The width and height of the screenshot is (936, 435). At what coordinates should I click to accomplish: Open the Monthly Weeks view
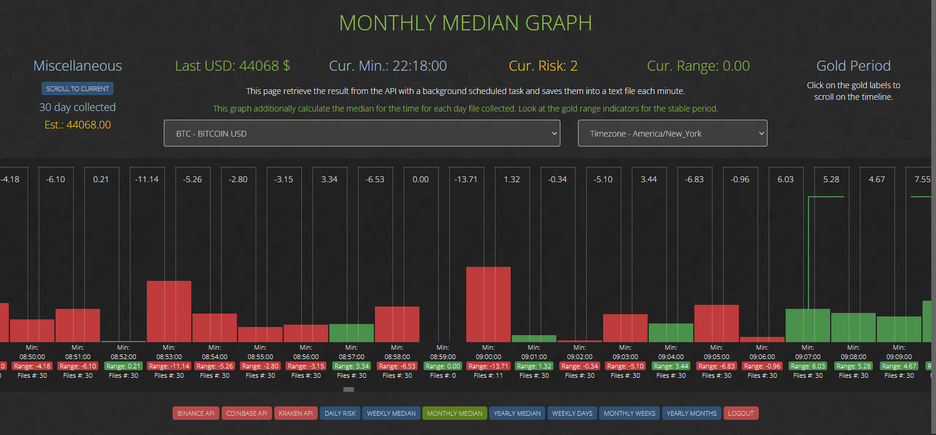[629, 413]
